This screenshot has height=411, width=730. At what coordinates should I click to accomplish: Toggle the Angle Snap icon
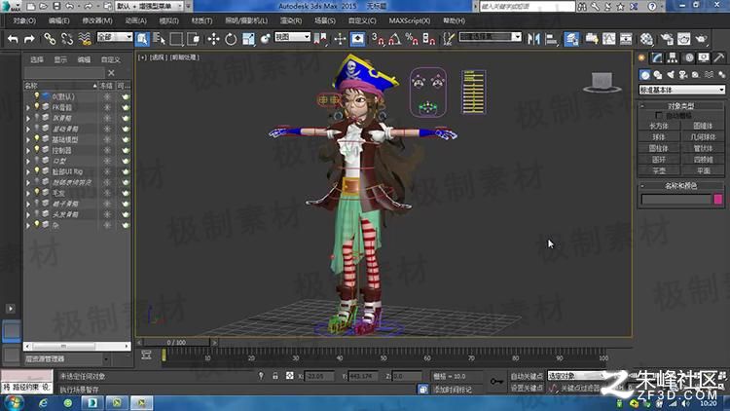pos(395,39)
